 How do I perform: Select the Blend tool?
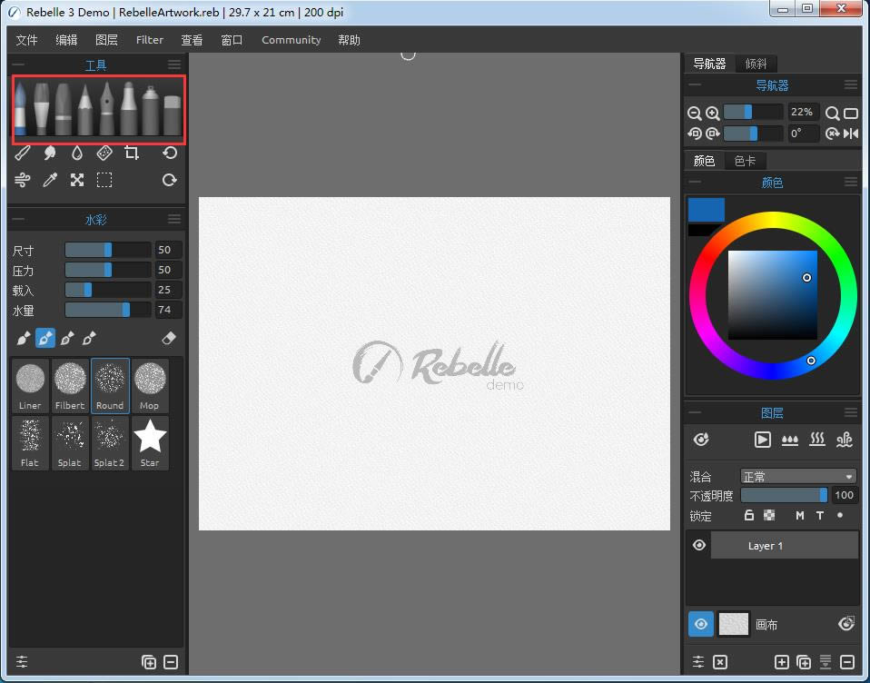[x=22, y=153]
